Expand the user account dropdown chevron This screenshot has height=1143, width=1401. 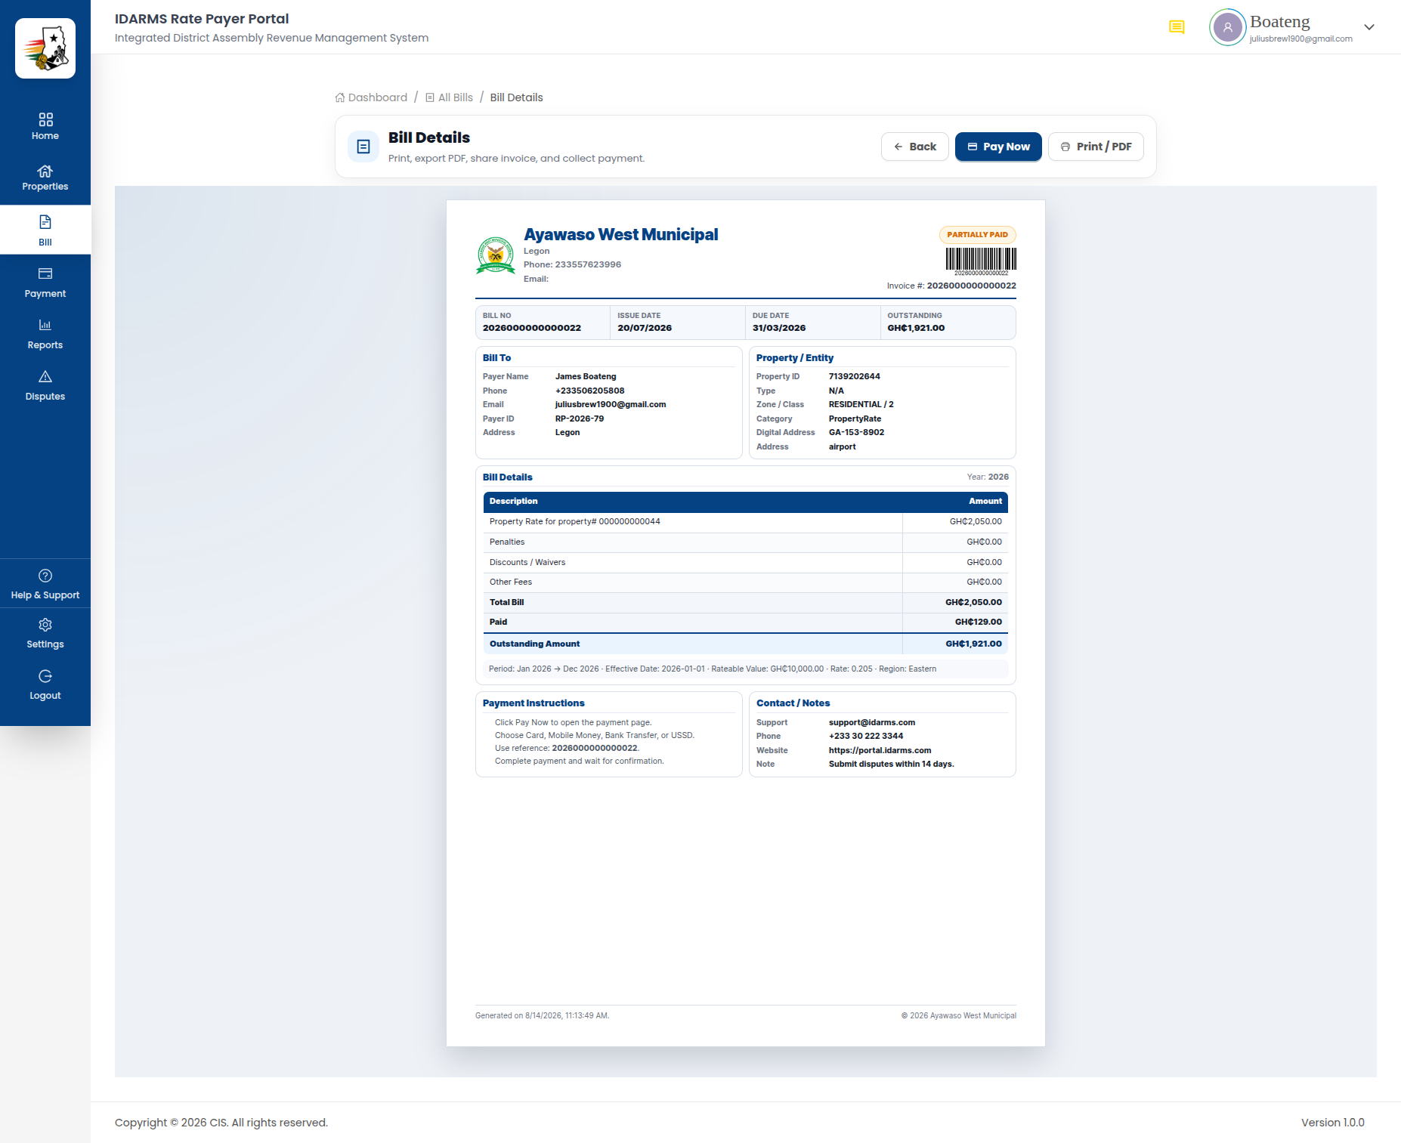pyautogui.click(x=1369, y=27)
